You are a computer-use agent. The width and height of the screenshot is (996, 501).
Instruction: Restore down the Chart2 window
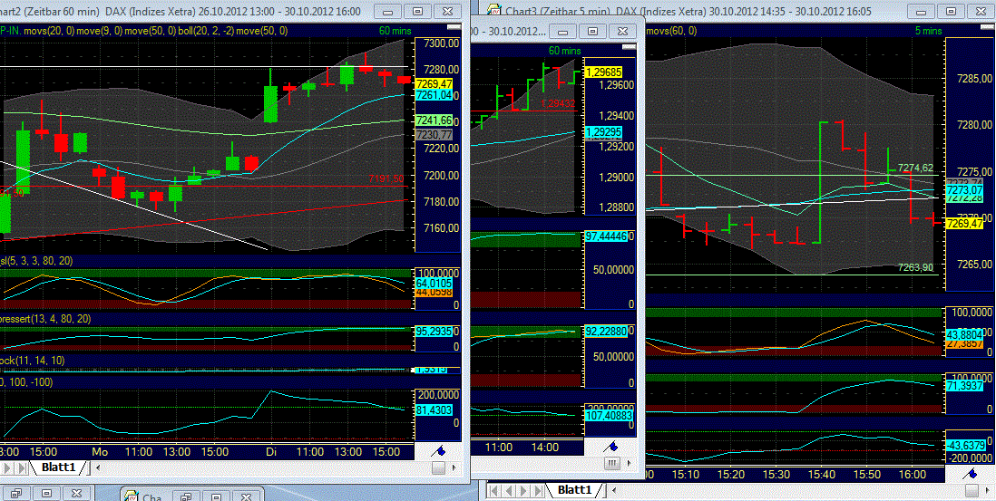click(x=387, y=12)
